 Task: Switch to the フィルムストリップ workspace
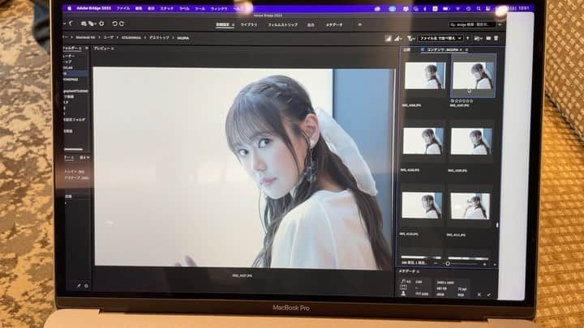(282, 24)
